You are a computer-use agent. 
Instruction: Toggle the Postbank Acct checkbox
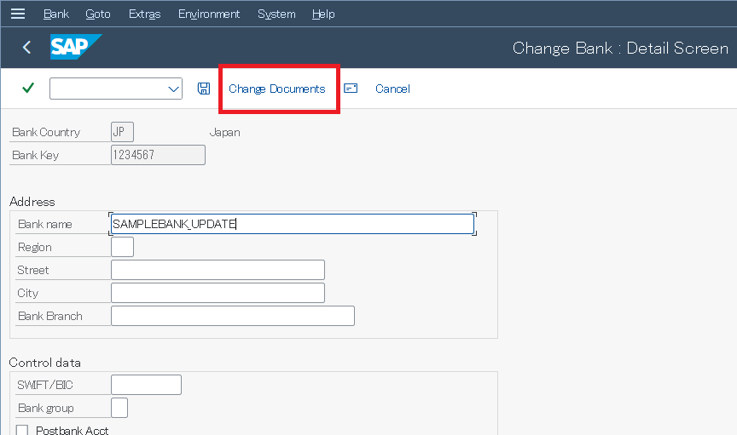point(22,430)
